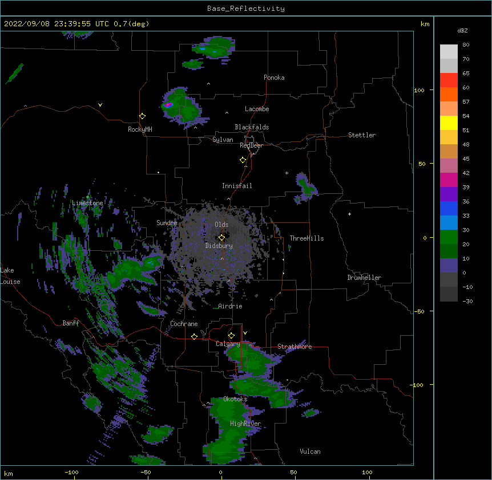This screenshot has width=492, height=480.
Task: Click the Olds town label
Action: (x=221, y=225)
